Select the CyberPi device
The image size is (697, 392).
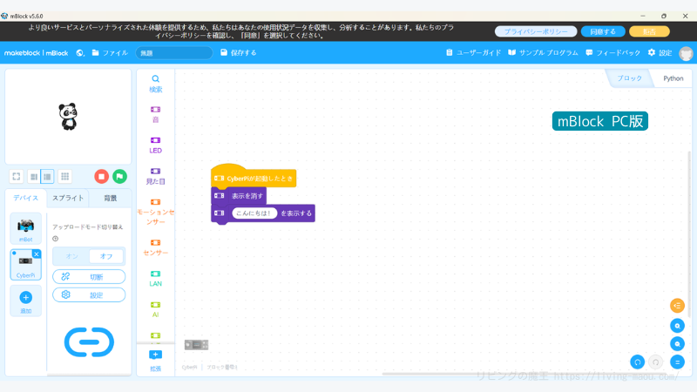(26, 265)
